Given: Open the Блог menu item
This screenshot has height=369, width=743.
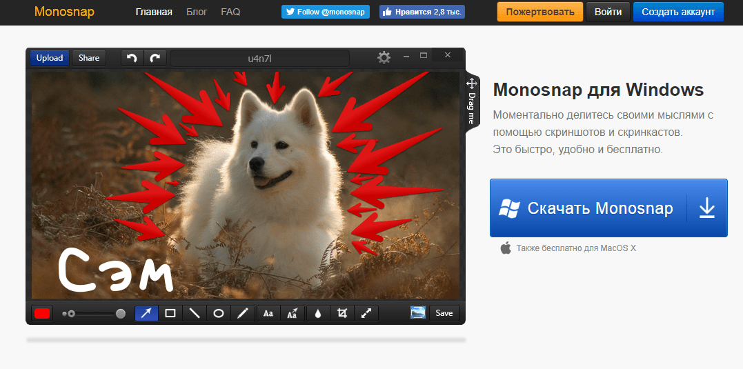Looking at the screenshot, I should (197, 12).
